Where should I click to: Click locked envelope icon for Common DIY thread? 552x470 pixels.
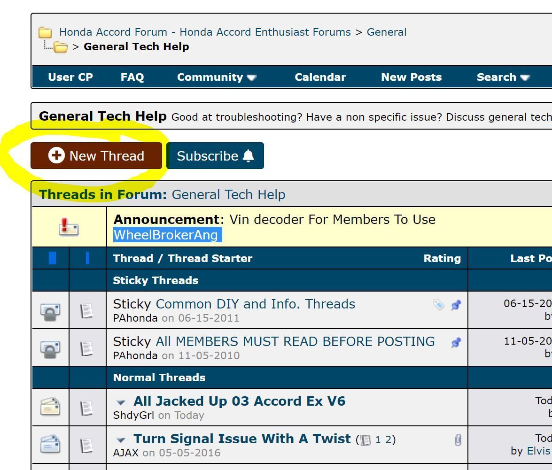(x=51, y=311)
